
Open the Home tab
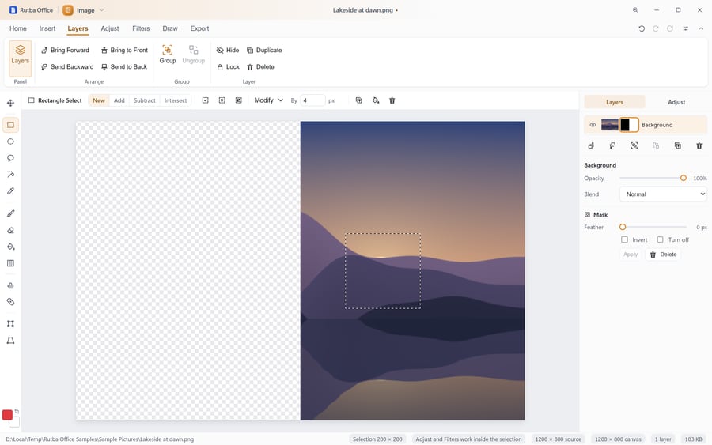(18, 28)
